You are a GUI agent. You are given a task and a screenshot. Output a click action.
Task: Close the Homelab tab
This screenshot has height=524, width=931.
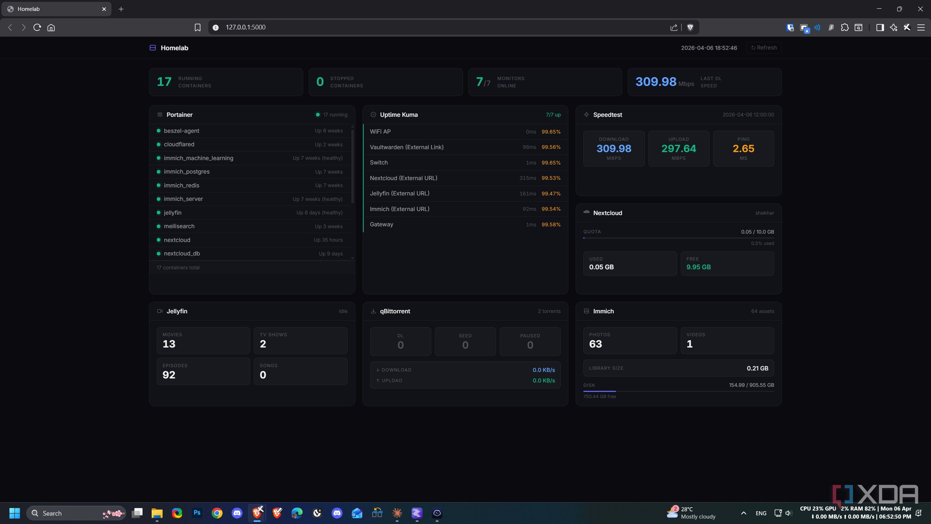[104, 9]
